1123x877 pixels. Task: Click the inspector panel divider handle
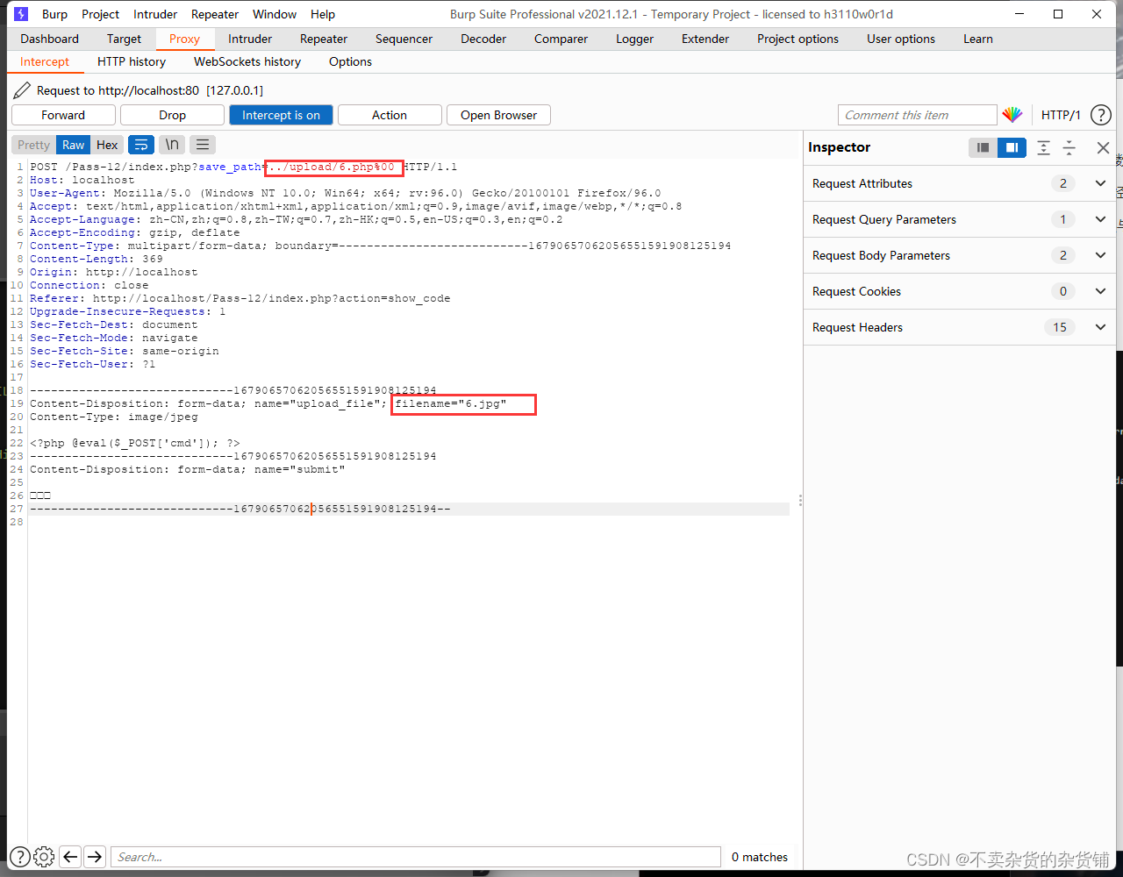click(799, 501)
